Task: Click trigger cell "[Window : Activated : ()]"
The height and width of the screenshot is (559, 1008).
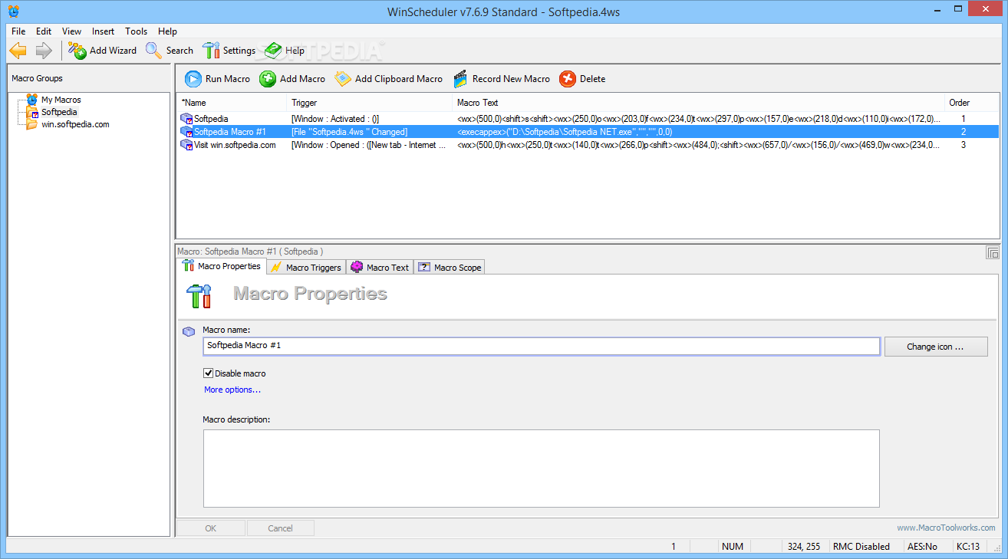Action: 335,119
